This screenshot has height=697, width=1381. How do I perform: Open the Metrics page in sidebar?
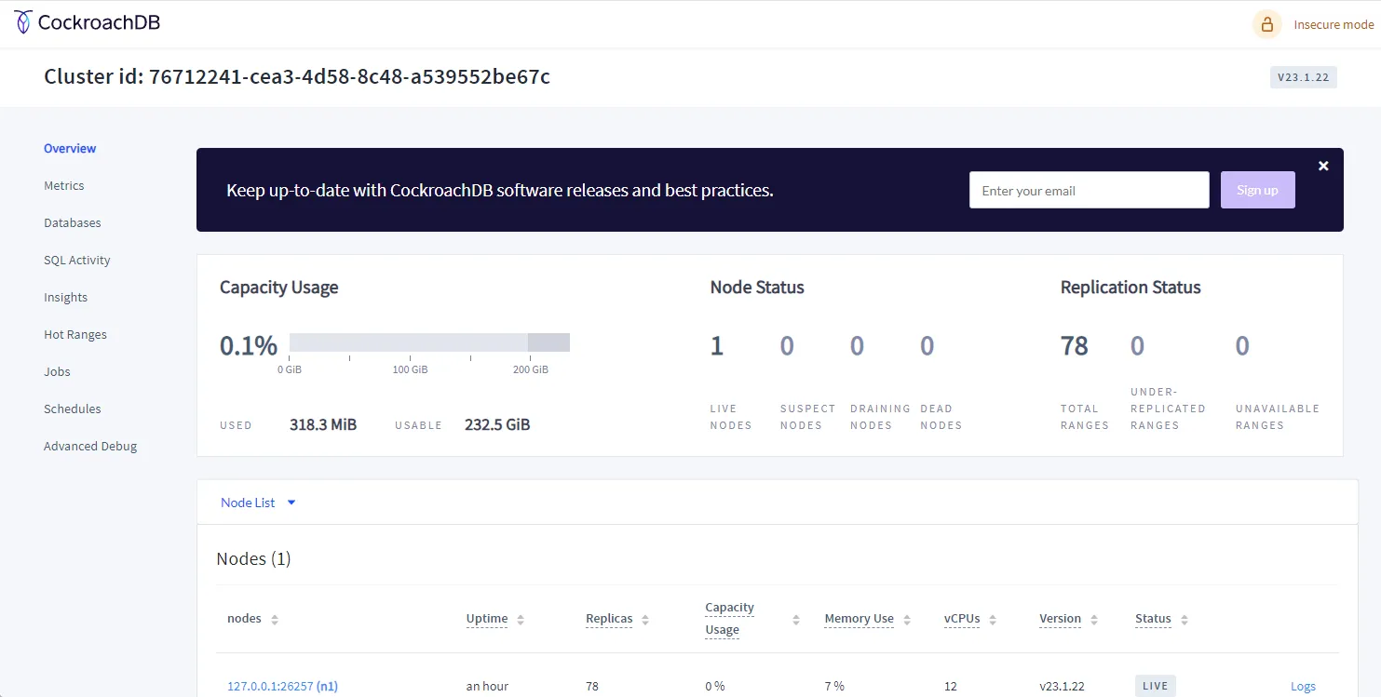pos(64,186)
